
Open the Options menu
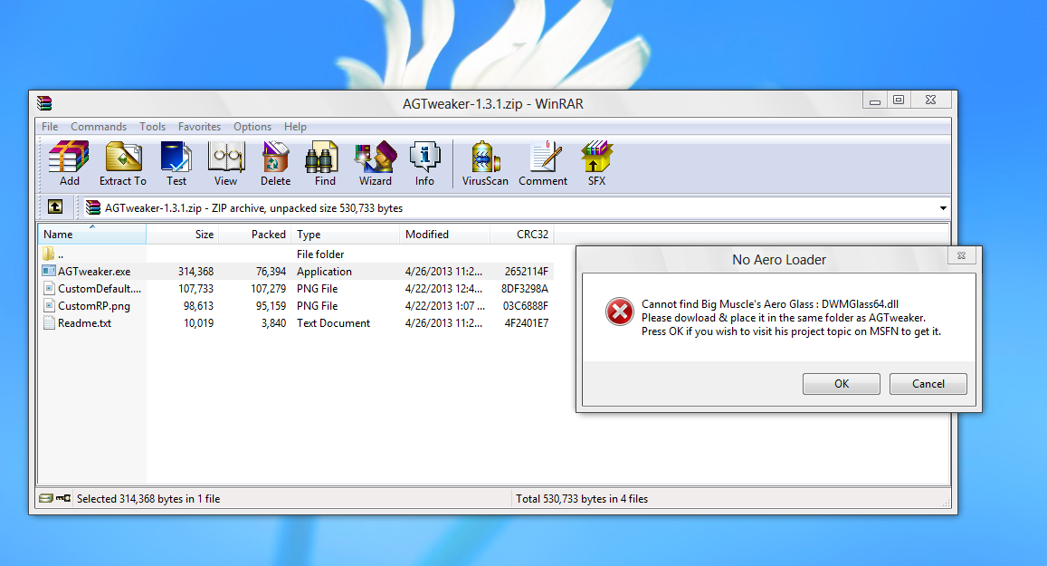coord(252,126)
